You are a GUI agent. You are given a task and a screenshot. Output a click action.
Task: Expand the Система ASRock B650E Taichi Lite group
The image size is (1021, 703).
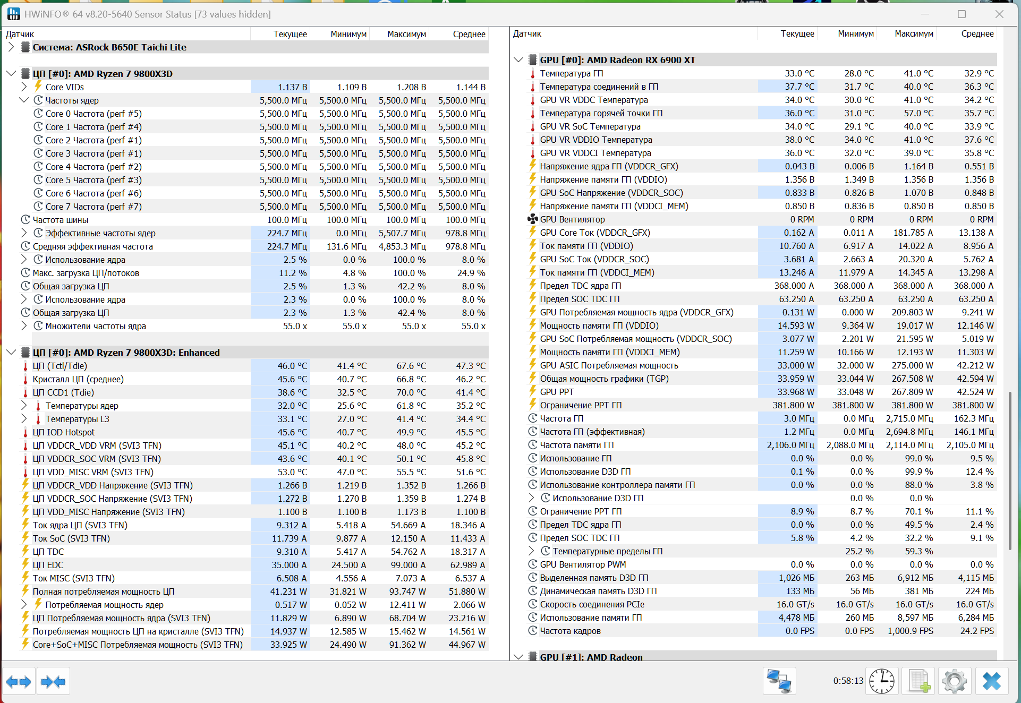11,47
